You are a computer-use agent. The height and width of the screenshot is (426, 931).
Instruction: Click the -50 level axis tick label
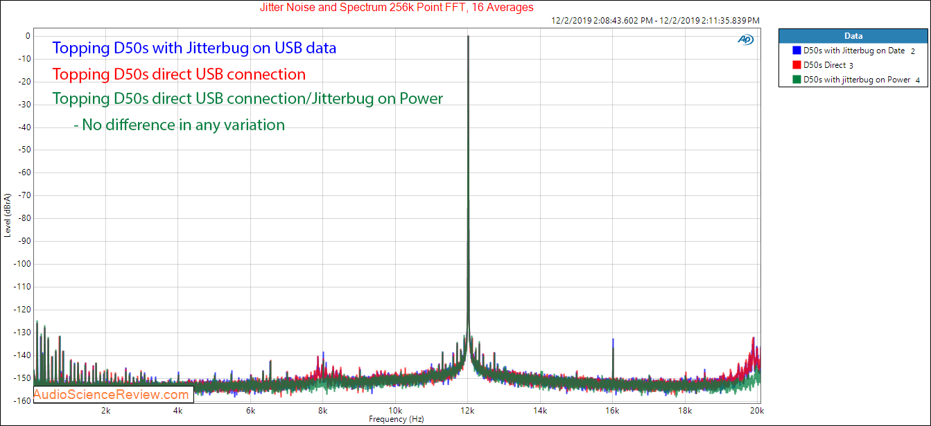(x=24, y=150)
